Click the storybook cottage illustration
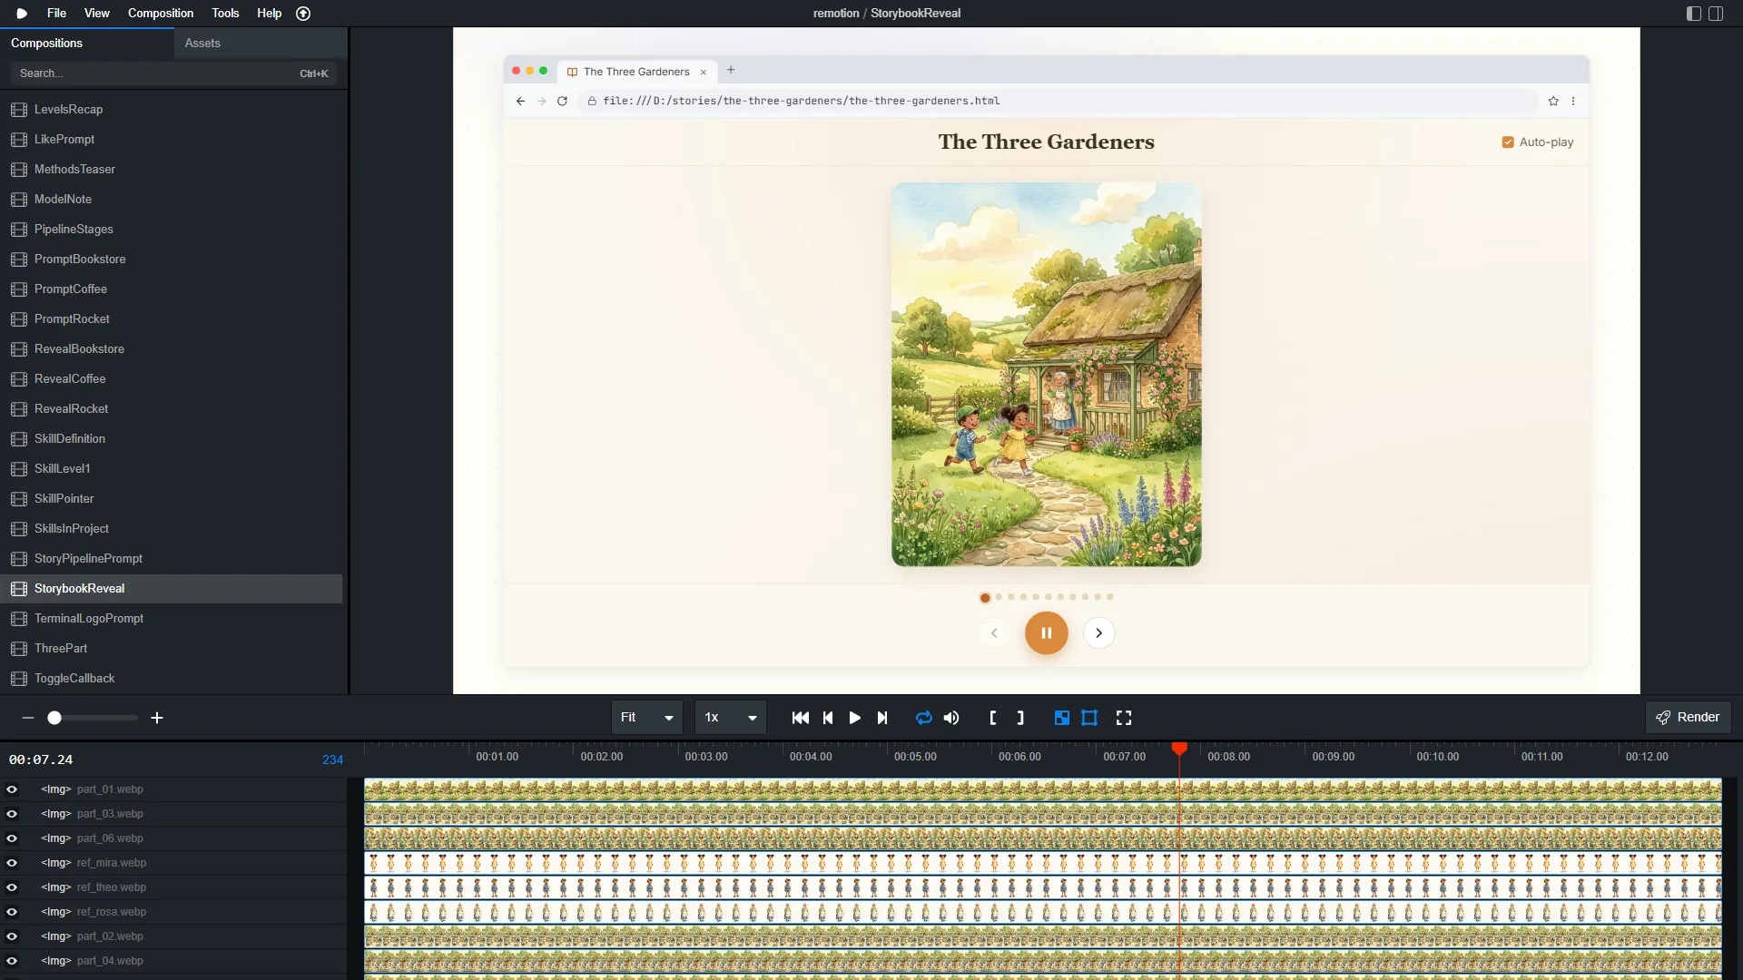The width and height of the screenshot is (1743, 980). pos(1046,375)
